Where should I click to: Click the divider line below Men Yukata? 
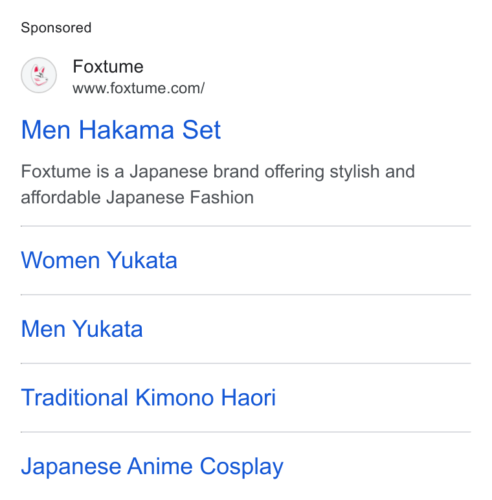[246, 363]
